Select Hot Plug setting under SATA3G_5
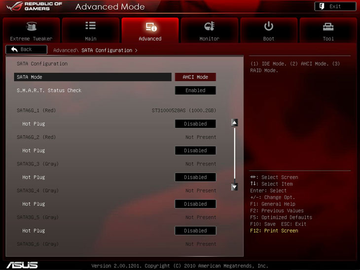360x270 pixels. [195, 231]
